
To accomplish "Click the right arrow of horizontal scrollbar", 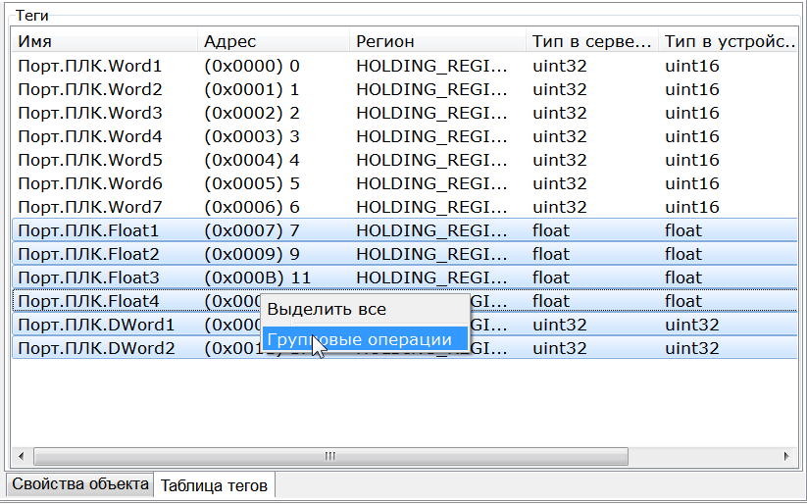I will (784, 456).
